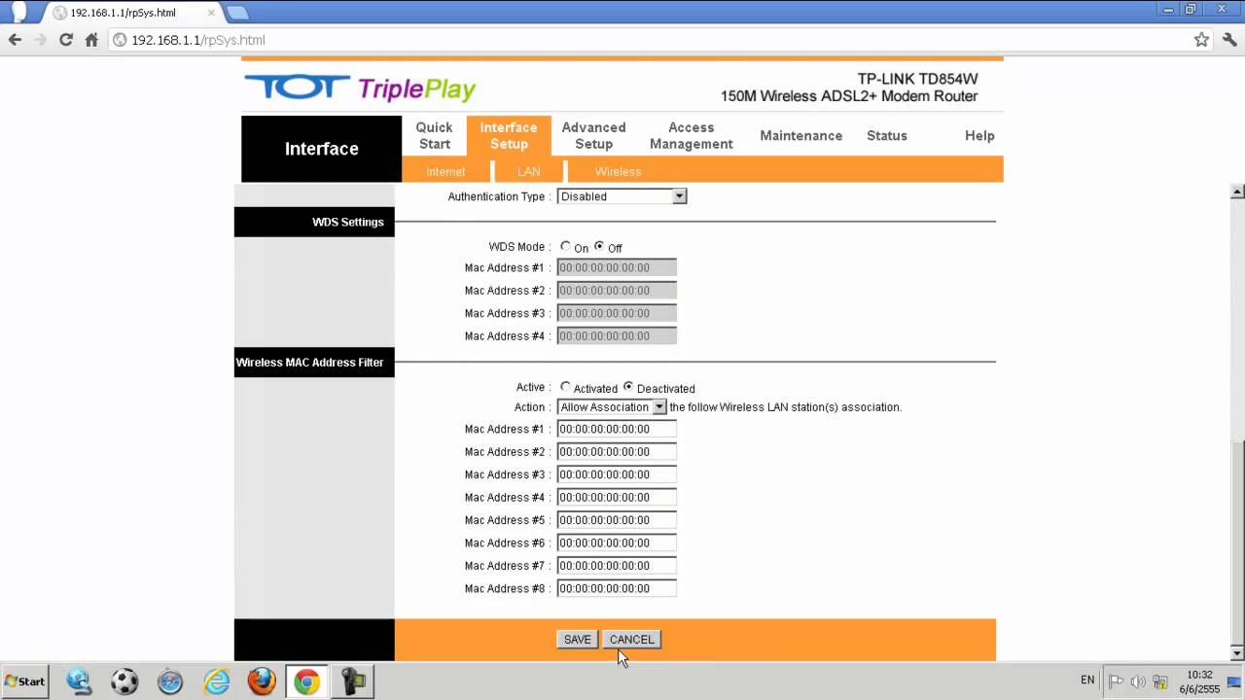The image size is (1245, 700).
Task: Click the CANCEL button
Action: click(x=632, y=640)
